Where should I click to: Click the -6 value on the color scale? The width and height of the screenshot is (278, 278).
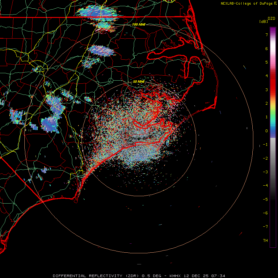(265, 213)
